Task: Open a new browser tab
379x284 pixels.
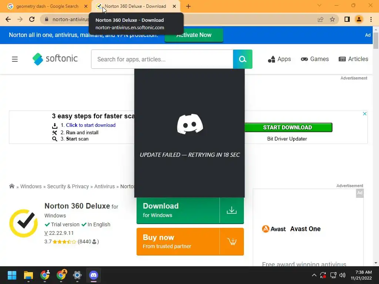Action: click(188, 6)
